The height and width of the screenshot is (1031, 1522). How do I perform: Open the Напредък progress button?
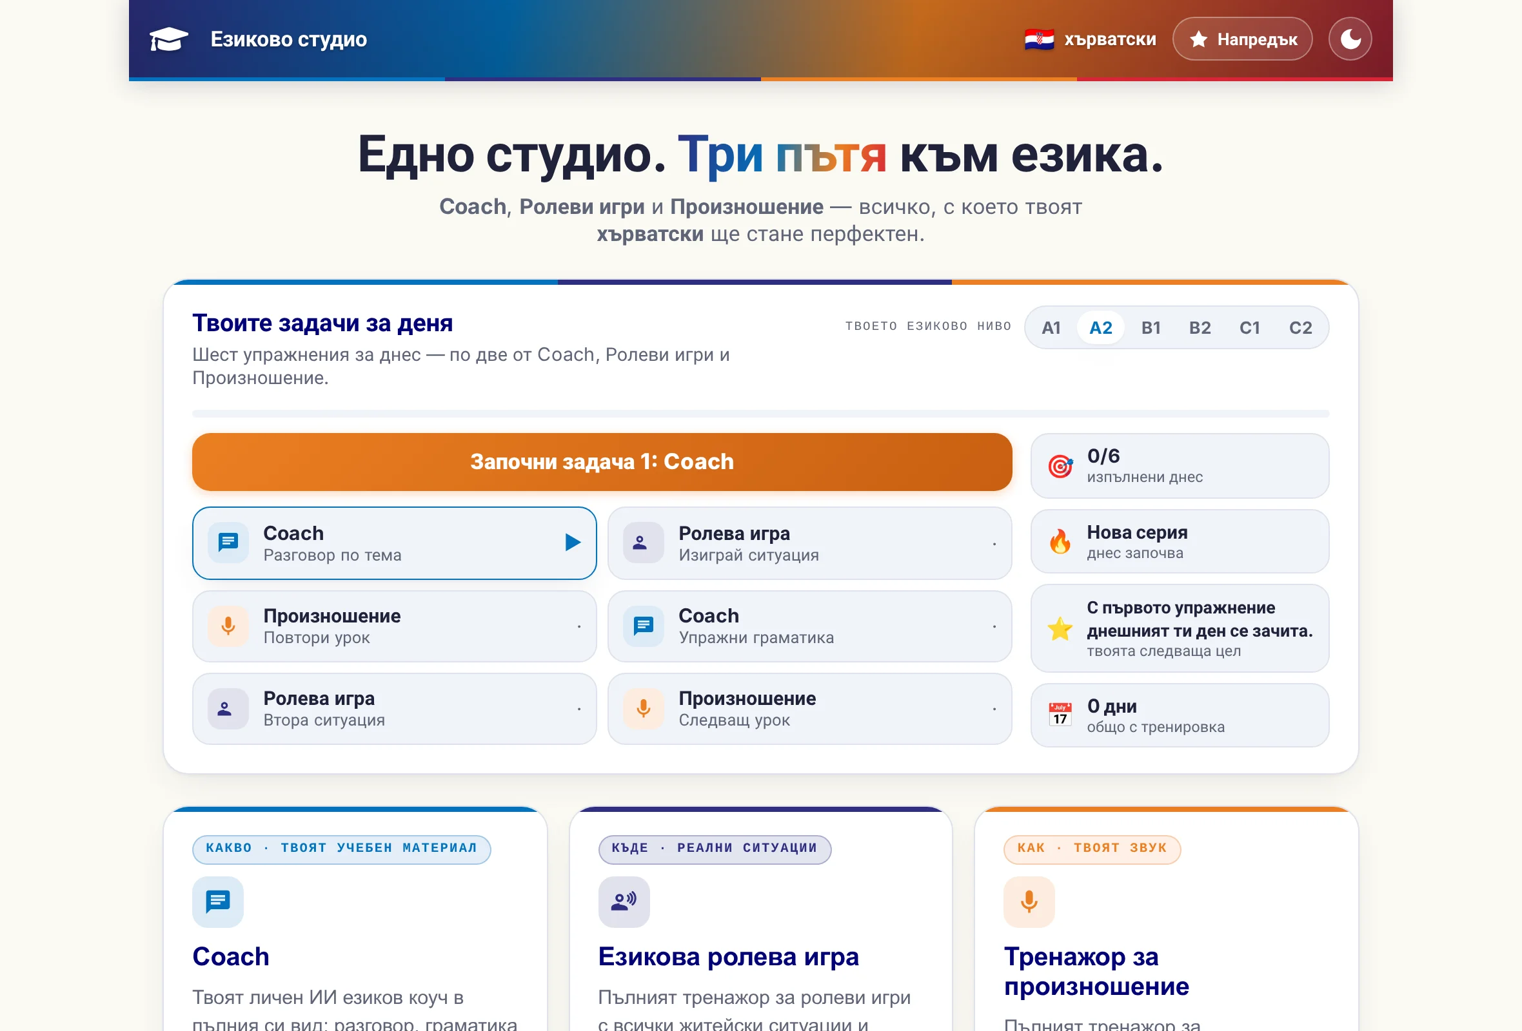click(x=1241, y=39)
